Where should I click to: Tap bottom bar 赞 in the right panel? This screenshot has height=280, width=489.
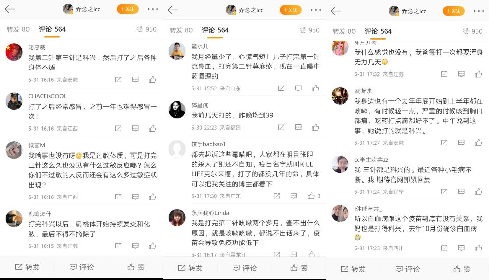tap(462, 269)
